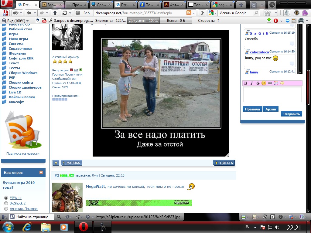Image resolution: width=311 pixels, height=233 pixels.
Task: Click the search magnifier in Google field
Action: click(x=256, y=13)
